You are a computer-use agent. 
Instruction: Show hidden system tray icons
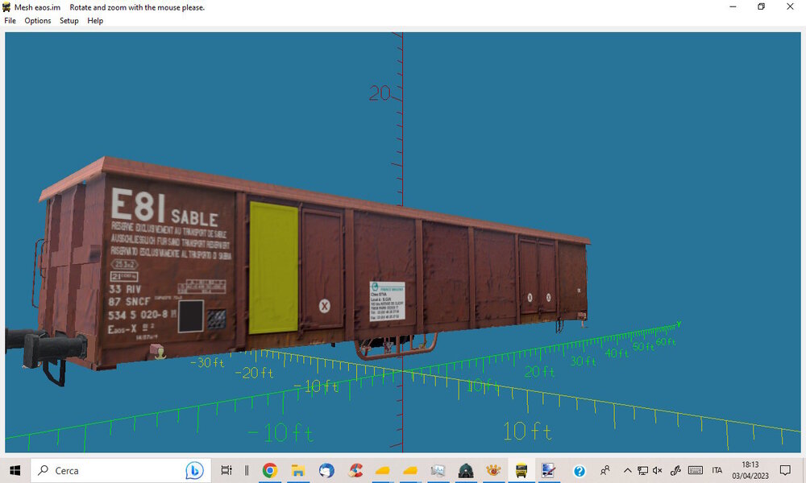coord(627,470)
